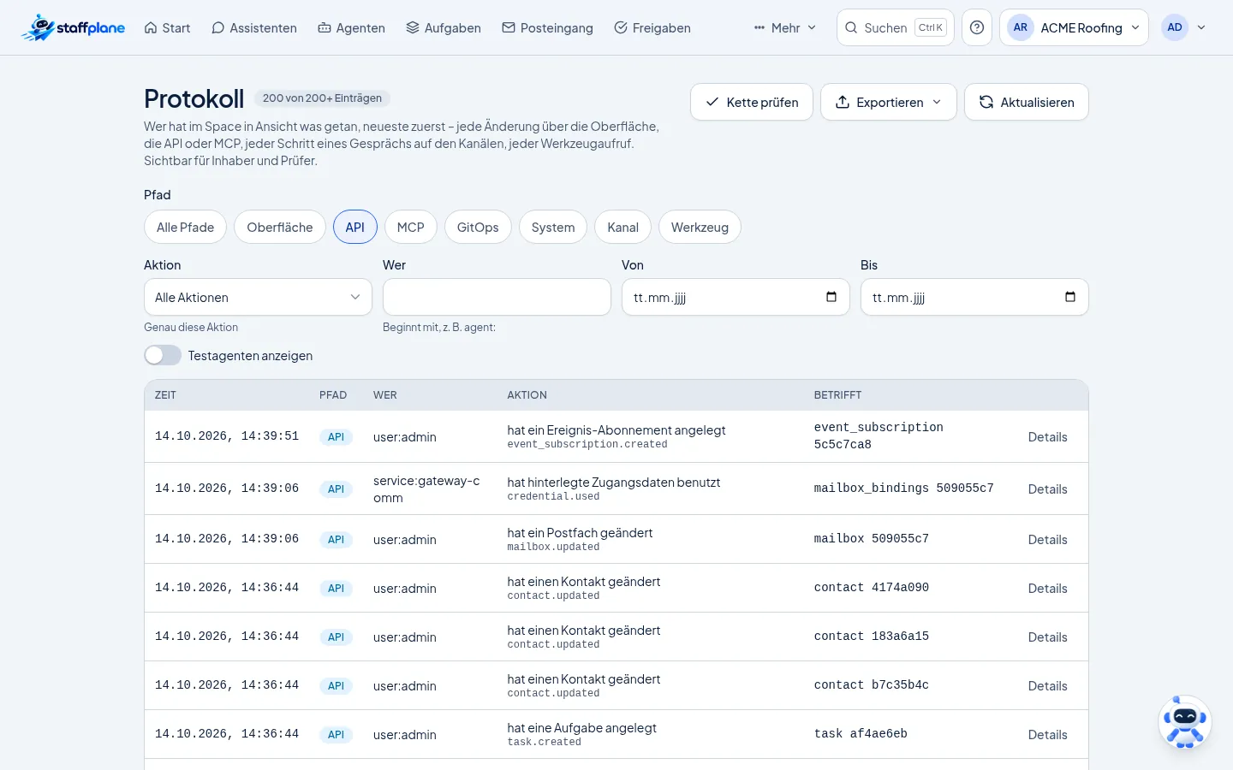Toggle Testagenten anzeigen switch
Image resolution: width=1233 pixels, height=770 pixels.
(163, 355)
